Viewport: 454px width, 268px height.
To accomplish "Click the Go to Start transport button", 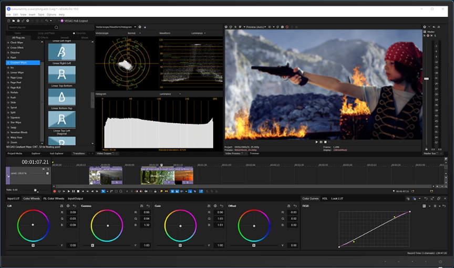I will pos(83,191).
